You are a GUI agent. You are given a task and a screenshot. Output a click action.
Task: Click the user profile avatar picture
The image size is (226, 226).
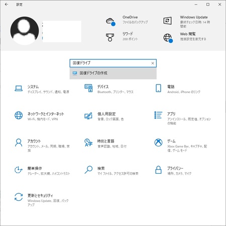pos(25,31)
